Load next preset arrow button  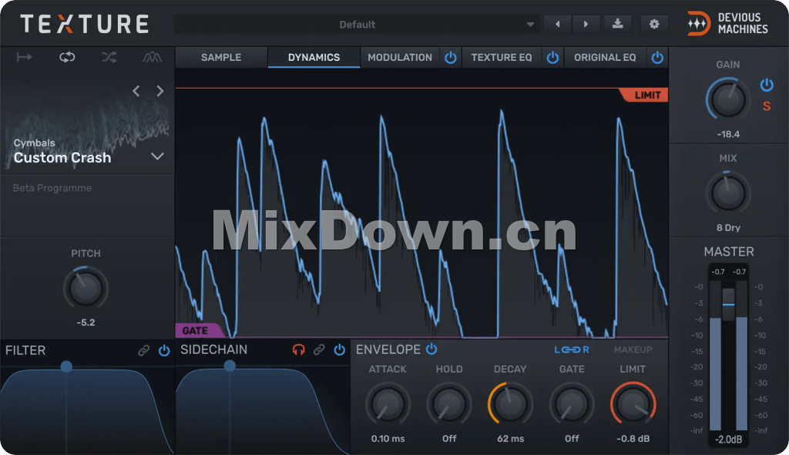coord(586,24)
